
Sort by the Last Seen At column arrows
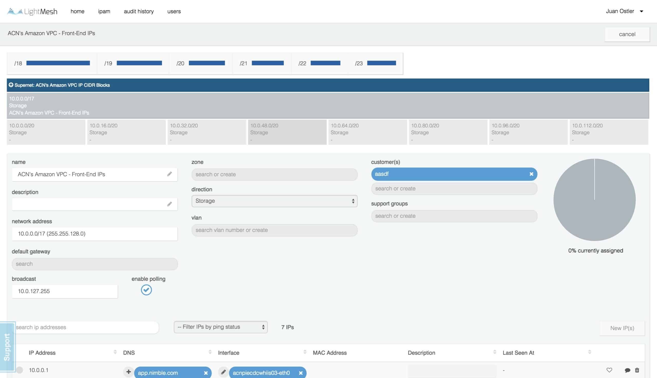click(x=590, y=352)
